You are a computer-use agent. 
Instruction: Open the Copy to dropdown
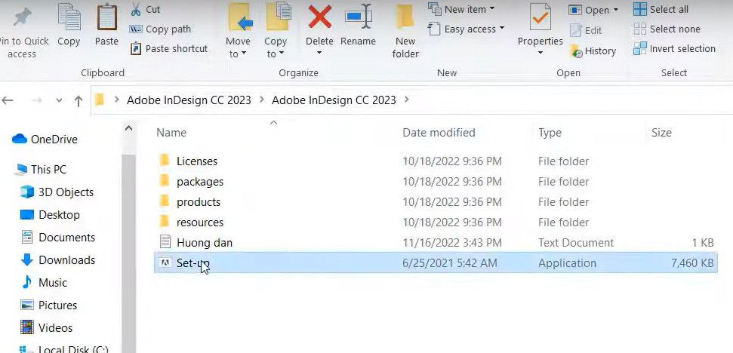tap(276, 32)
